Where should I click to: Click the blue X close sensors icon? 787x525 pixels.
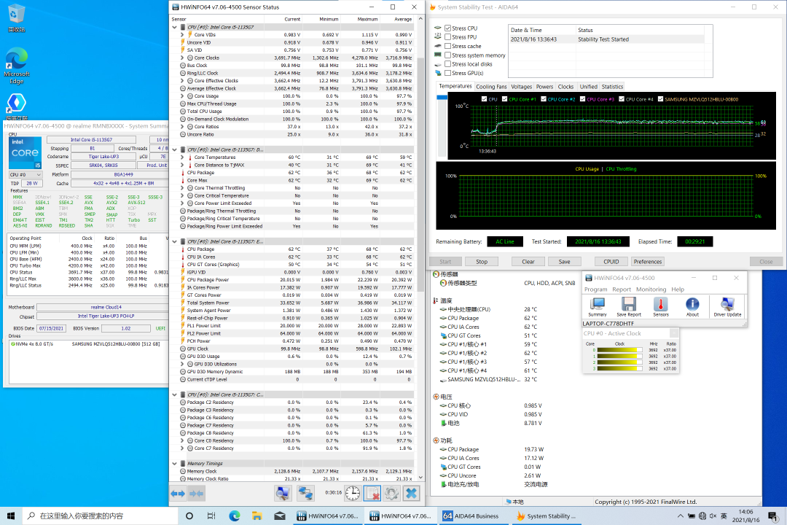coord(411,494)
